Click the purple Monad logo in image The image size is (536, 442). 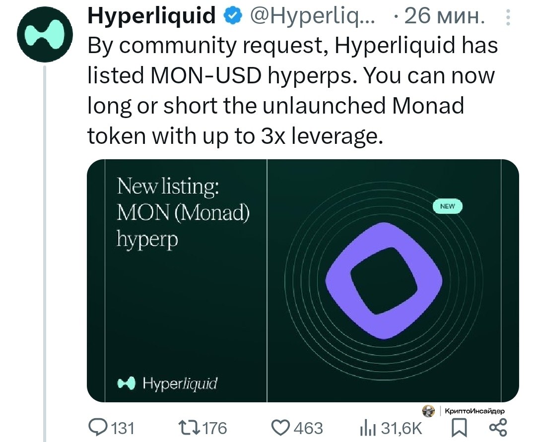pyautogui.click(x=383, y=280)
